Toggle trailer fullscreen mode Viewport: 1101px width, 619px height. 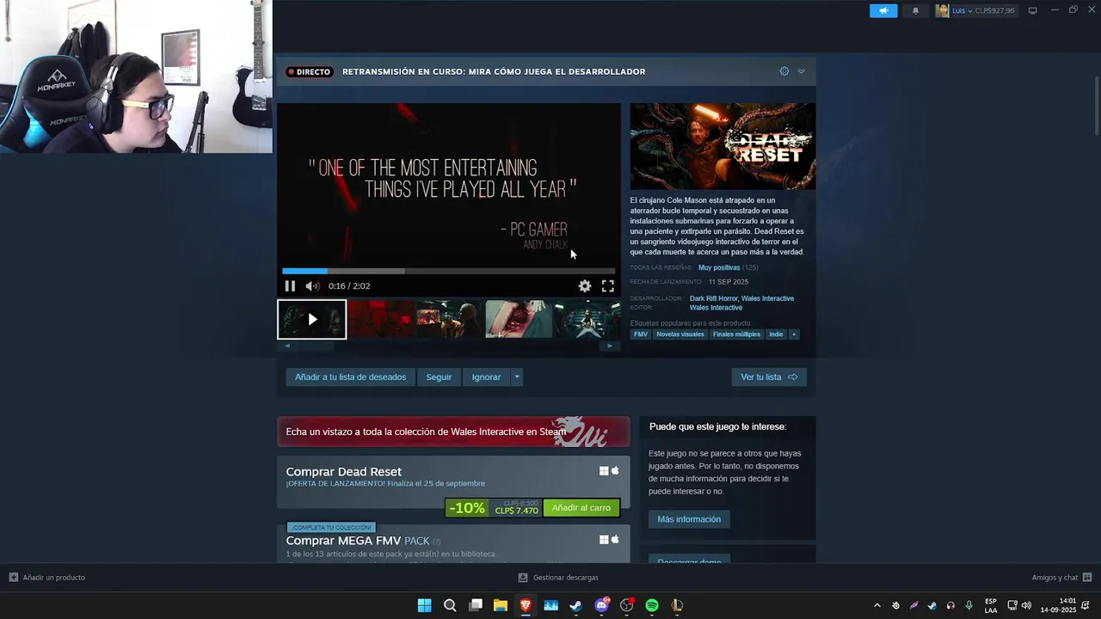pos(608,286)
